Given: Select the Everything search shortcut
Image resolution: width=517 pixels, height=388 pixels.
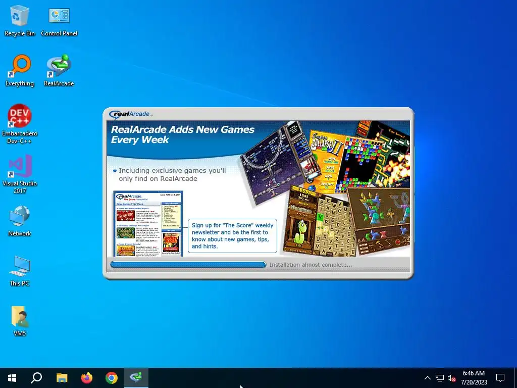Looking at the screenshot, I should pos(20,71).
